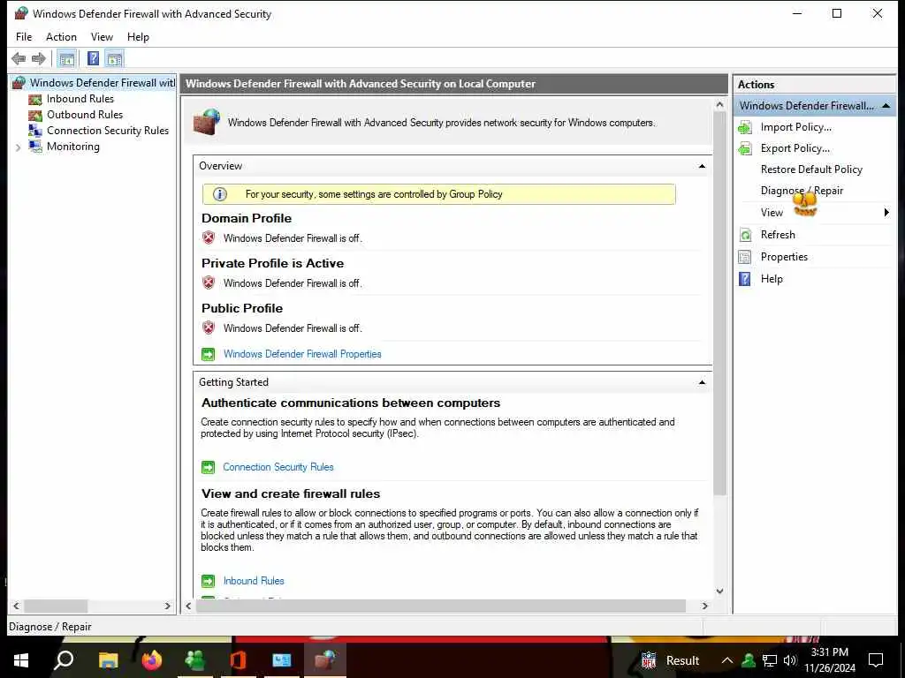The height and width of the screenshot is (678, 905).
Task: Open the File menu
Action: [x=24, y=37]
